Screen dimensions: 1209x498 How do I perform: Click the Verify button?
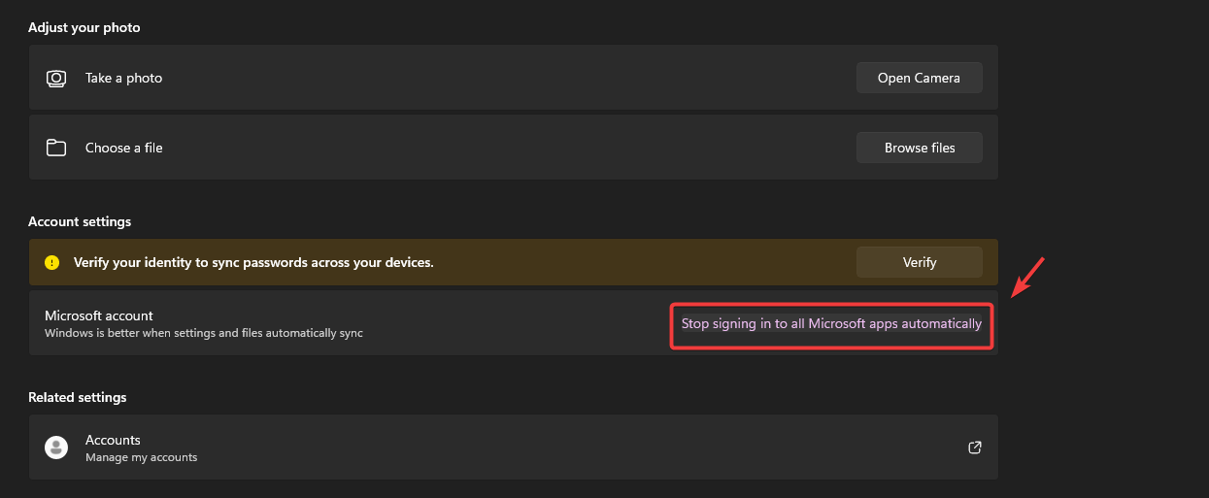919,262
